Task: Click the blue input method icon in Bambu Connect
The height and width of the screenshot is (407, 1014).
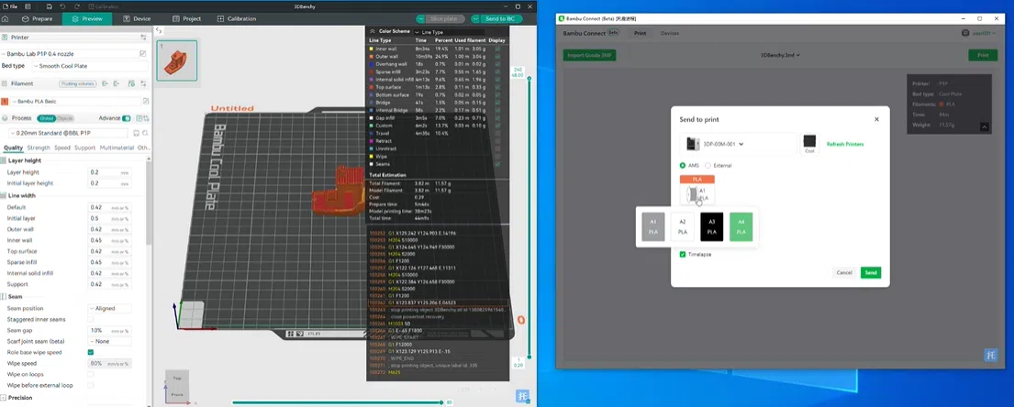Action: click(991, 355)
